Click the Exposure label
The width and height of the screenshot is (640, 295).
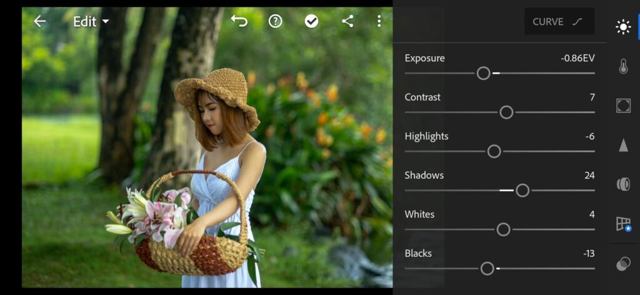pos(424,58)
